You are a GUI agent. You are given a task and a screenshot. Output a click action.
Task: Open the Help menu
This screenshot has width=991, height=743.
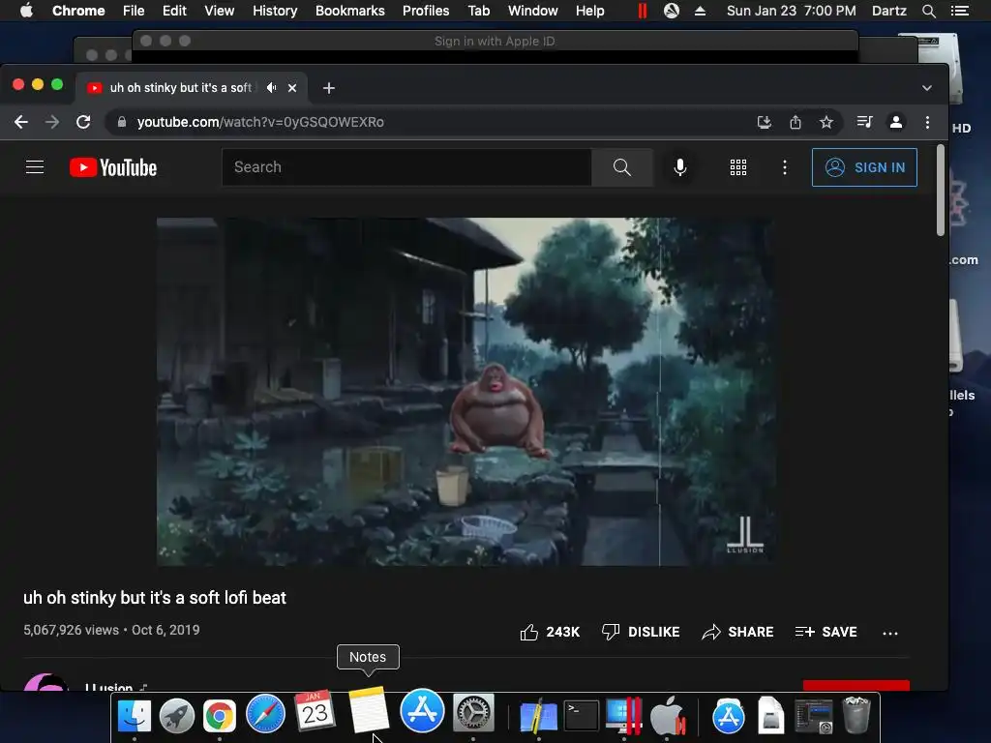pos(589,11)
